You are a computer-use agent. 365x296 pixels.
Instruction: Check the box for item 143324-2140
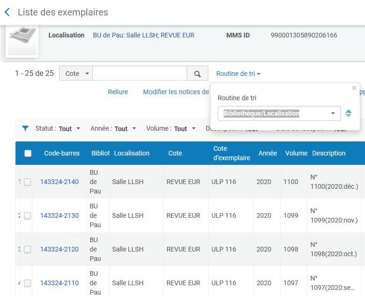point(28,182)
